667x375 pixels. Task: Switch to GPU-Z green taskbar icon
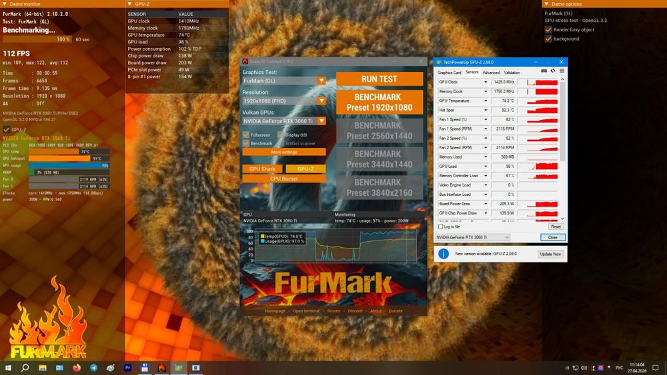pos(179,368)
